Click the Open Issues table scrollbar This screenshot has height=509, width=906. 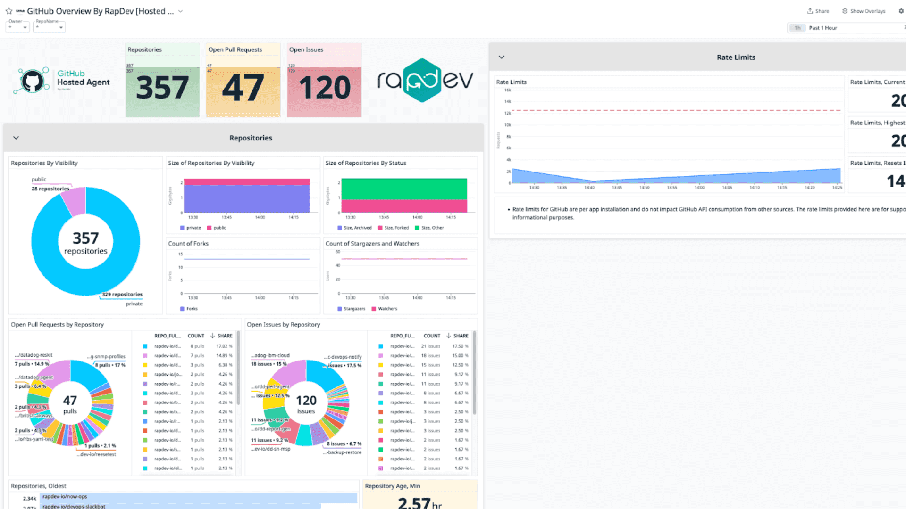(474, 372)
